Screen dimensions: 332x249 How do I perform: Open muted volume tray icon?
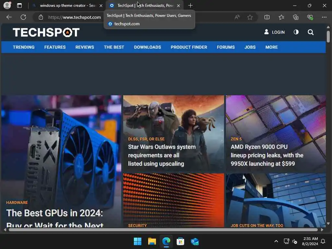click(x=295, y=241)
